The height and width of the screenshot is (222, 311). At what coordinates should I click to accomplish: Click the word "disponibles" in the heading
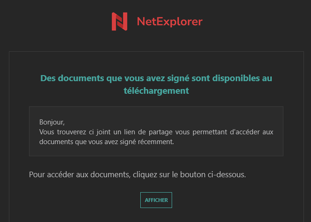pos(236,78)
